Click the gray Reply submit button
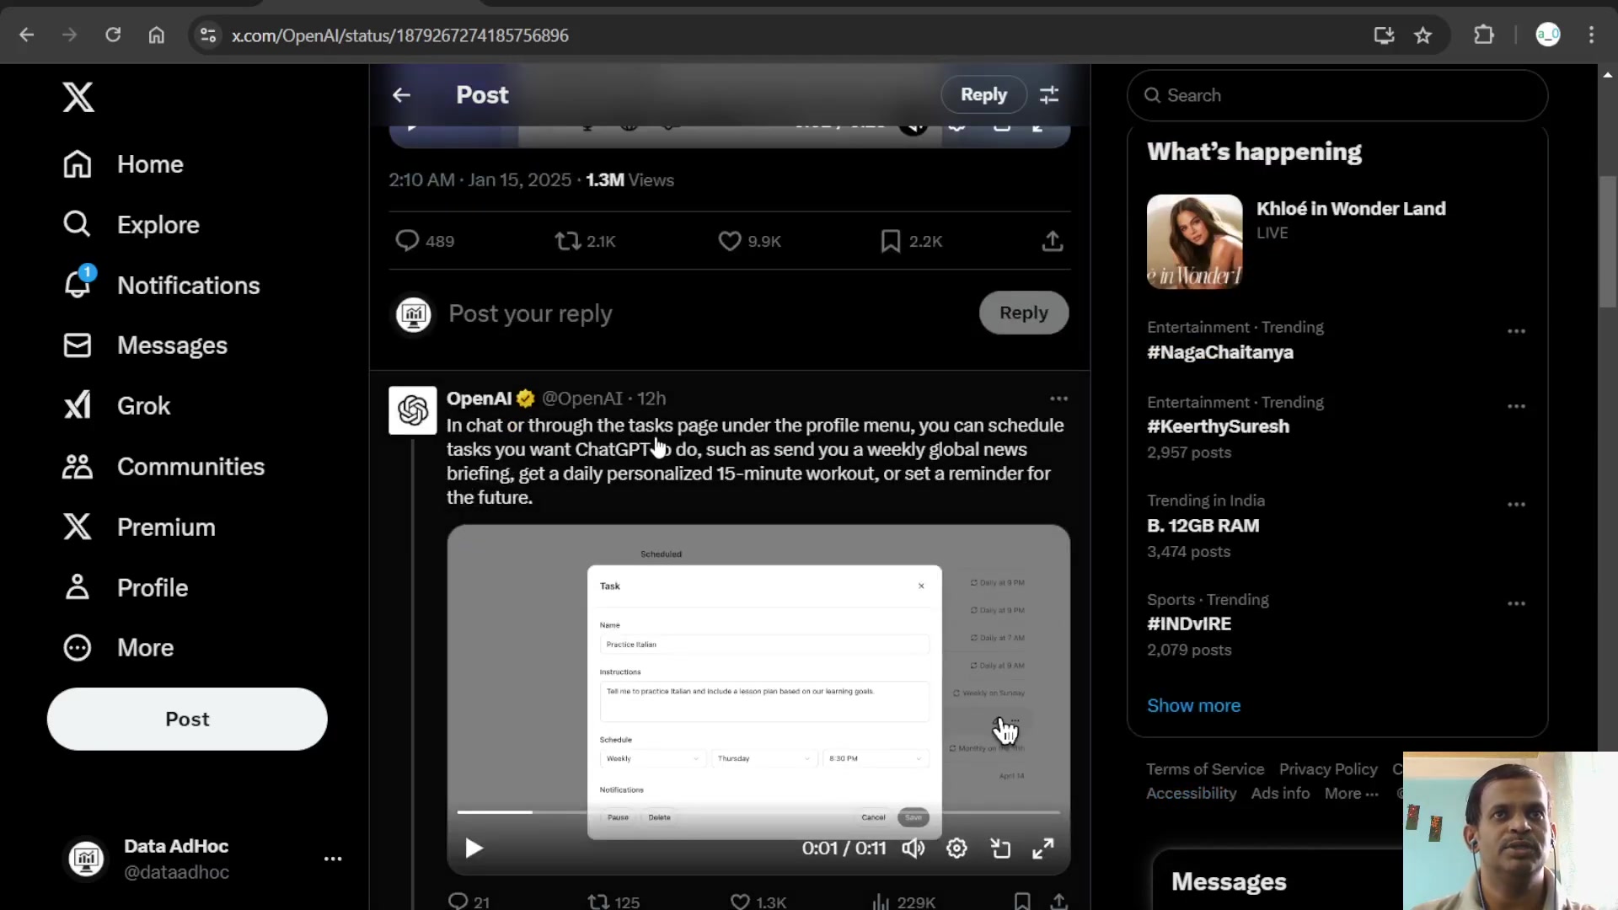This screenshot has height=910, width=1618. pos(1024,313)
